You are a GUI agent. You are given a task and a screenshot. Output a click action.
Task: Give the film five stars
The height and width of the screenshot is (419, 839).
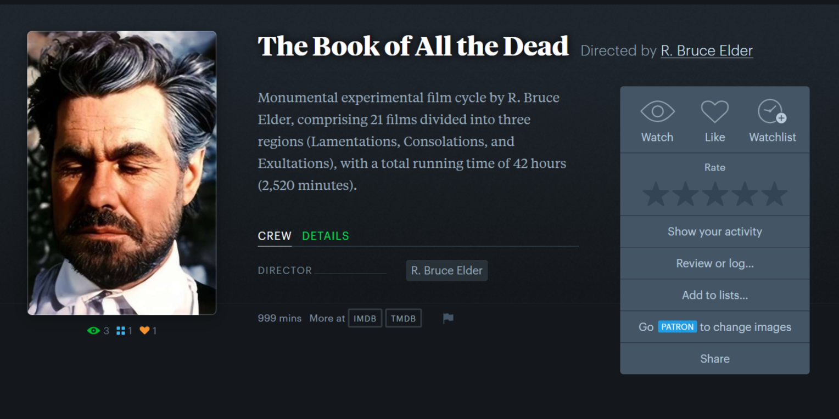click(774, 194)
